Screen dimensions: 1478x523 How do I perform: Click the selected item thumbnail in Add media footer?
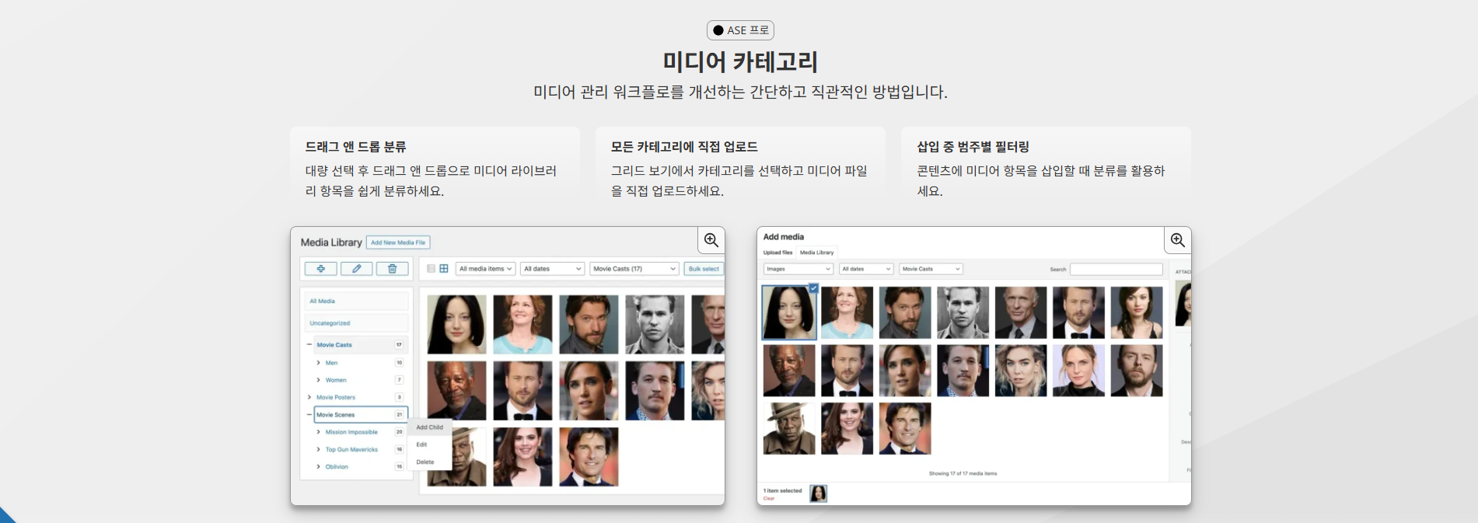click(x=818, y=493)
